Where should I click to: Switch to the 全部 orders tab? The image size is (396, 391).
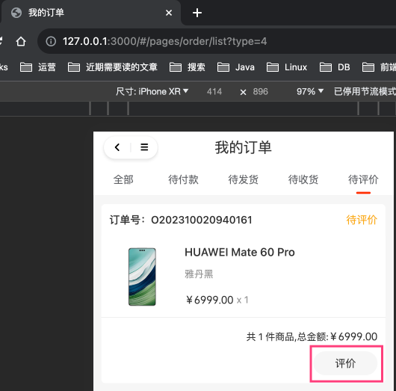click(x=123, y=179)
